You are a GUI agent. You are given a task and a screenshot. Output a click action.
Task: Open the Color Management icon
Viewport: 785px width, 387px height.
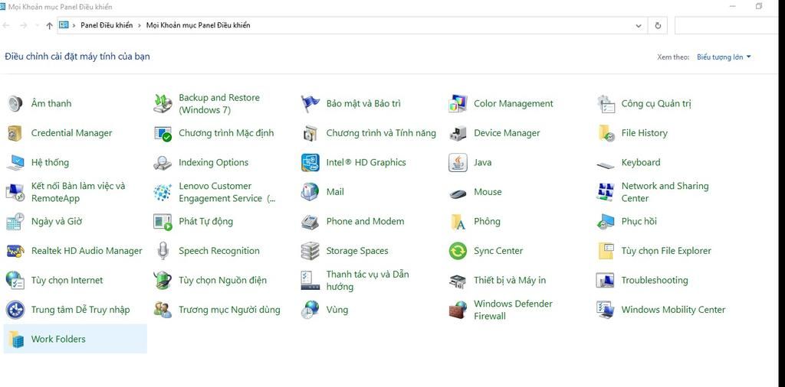click(x=458, y=103)
